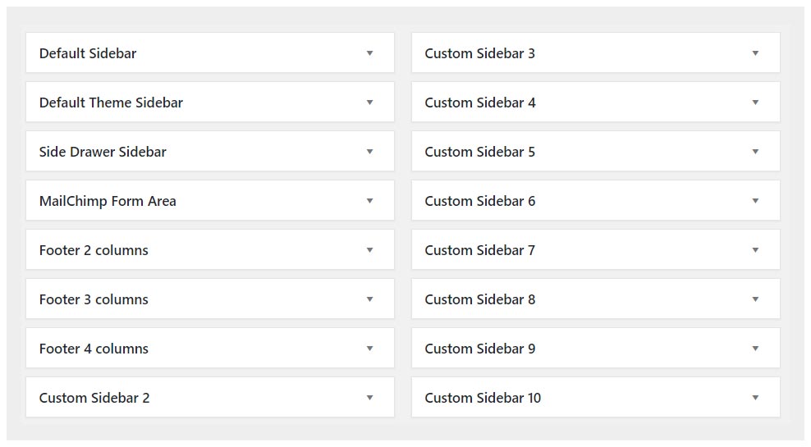Select the MailChimp Form Area title

[x=108, y=201]
